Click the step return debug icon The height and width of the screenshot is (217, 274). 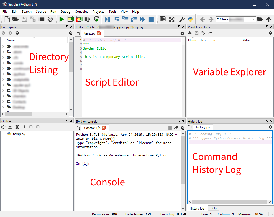134,19
